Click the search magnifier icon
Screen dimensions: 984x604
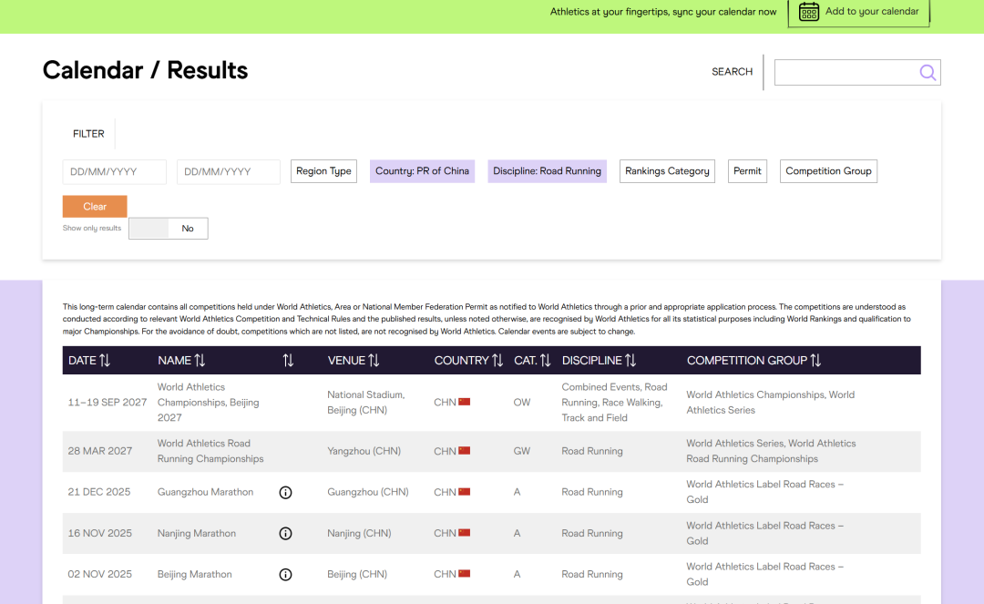(928, 73)
